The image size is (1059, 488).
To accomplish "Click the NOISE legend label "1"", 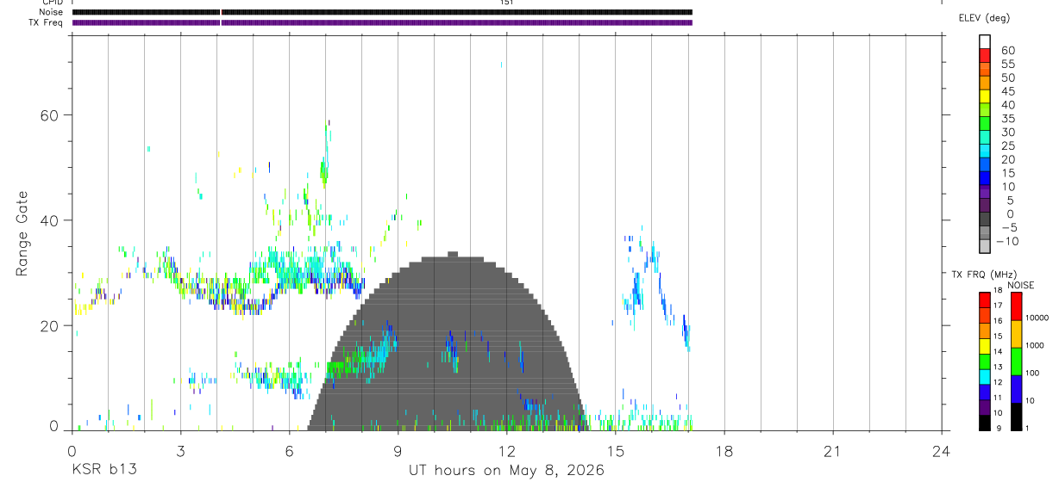I will tap(1027, 428).
